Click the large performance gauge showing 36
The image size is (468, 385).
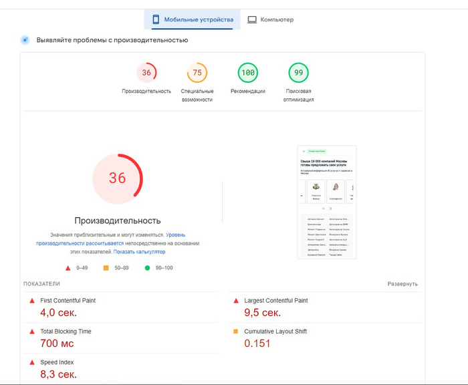(x=118, y=178)
